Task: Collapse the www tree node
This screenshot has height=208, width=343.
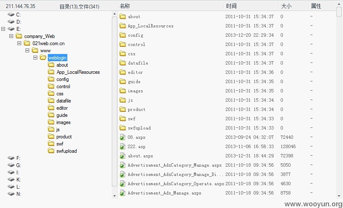Action: [x=27, y=50]
